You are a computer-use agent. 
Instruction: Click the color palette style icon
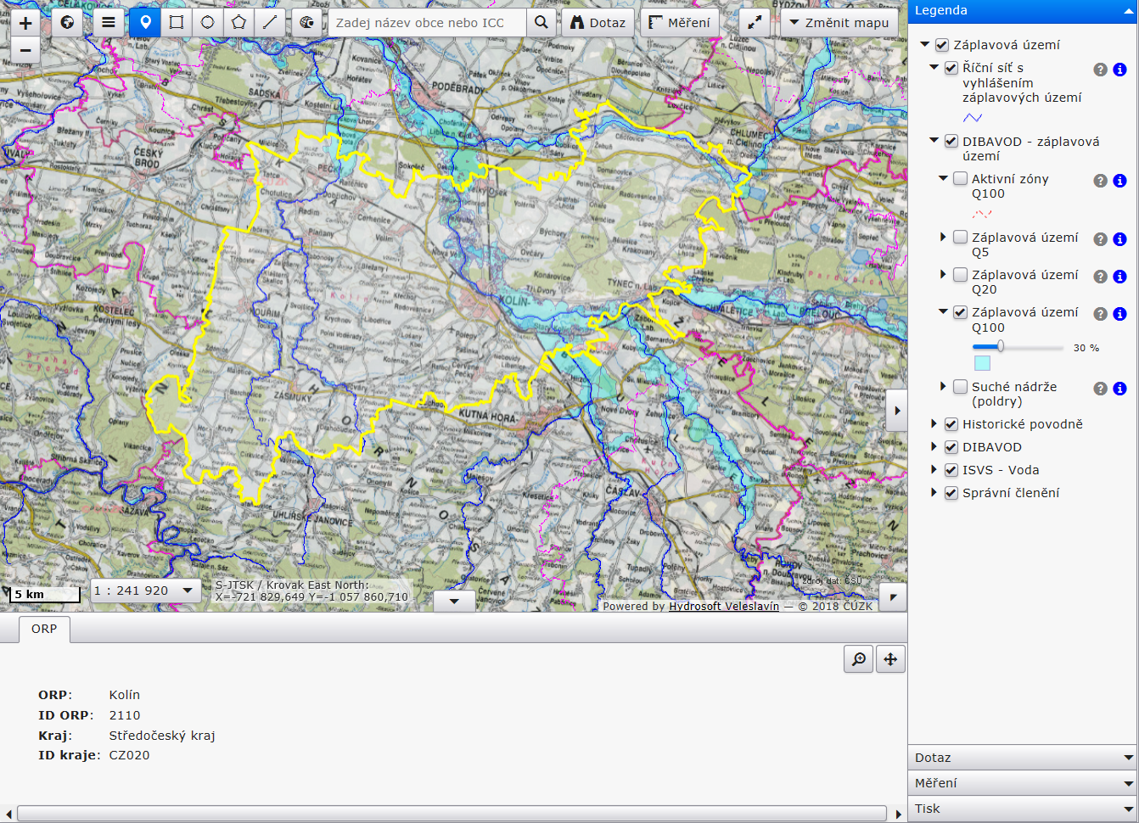point(307,23)
